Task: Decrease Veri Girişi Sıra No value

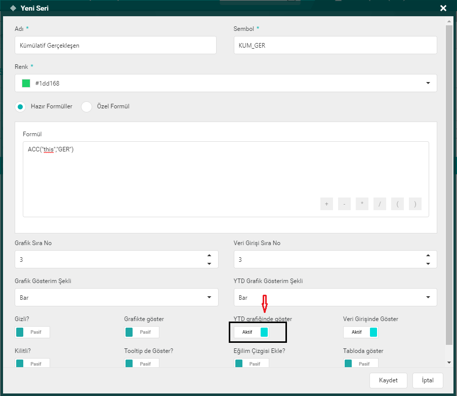Action: tap(428, 263)
